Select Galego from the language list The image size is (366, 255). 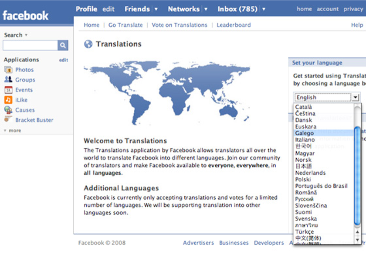coord(324,133)
